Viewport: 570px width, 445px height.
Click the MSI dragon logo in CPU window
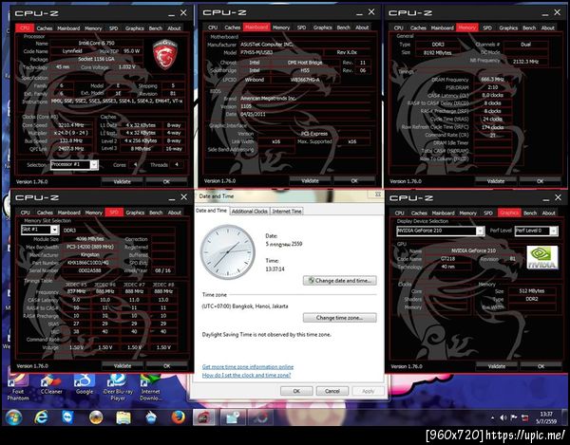(x=164, y=54)
